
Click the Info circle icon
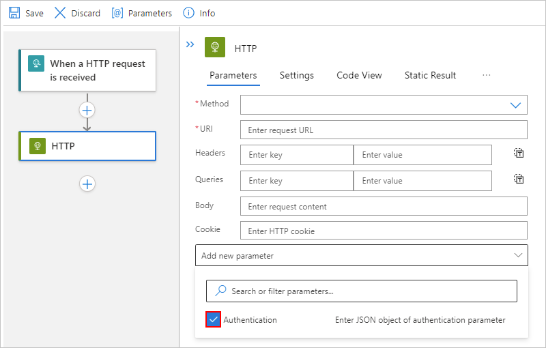click(x=188, y=13)
